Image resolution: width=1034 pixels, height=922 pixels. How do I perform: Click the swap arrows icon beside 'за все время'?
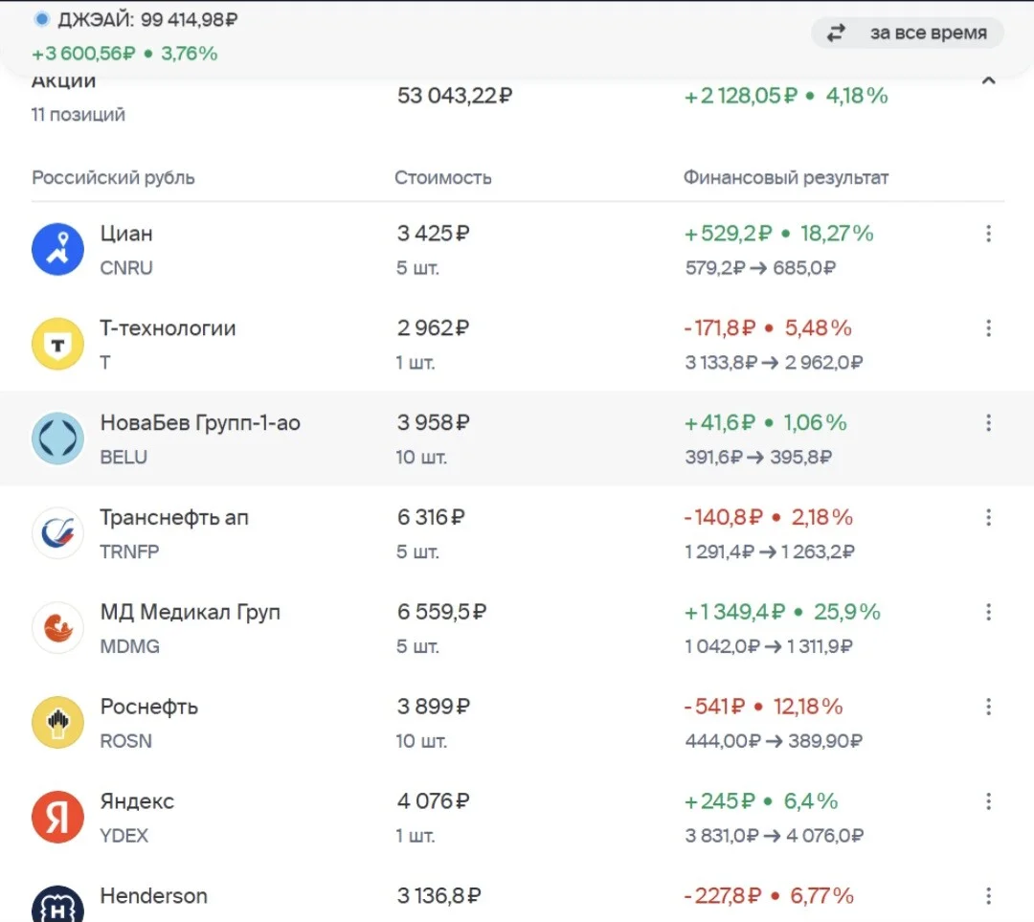click(836, 33)
